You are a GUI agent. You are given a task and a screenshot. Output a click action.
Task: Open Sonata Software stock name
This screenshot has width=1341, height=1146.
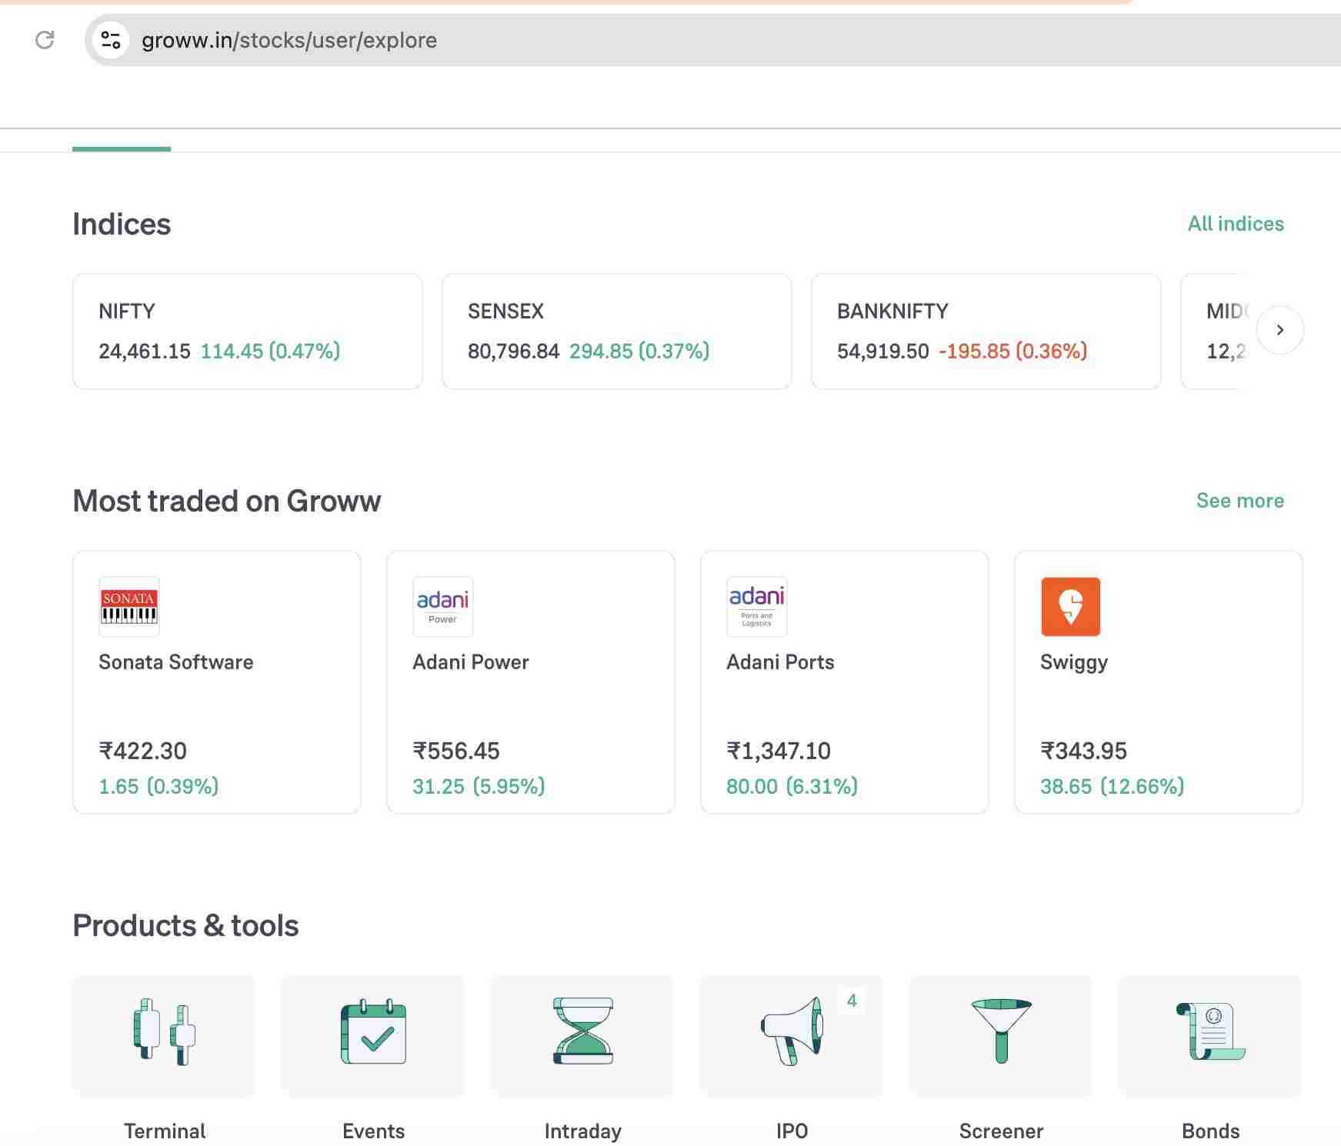(x=176, y=662)
